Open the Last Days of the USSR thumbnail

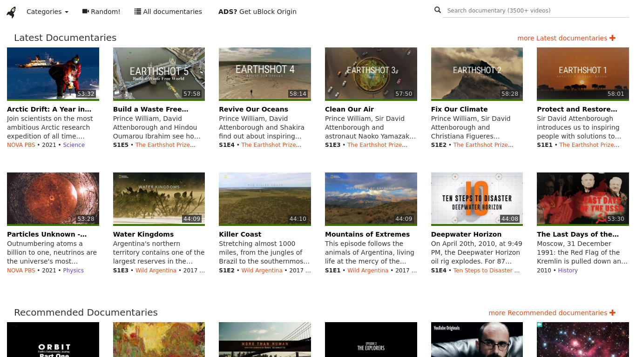tap(583, 198)
